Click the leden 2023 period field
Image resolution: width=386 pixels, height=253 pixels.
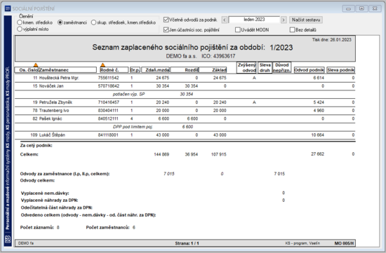tap(254, 20)
